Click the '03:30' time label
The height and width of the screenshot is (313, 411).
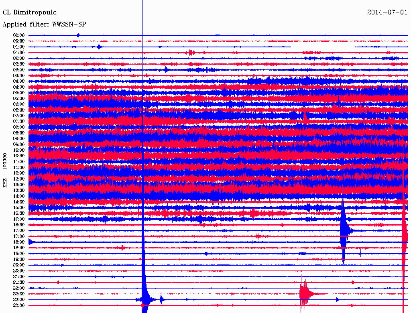coord(19,75)
